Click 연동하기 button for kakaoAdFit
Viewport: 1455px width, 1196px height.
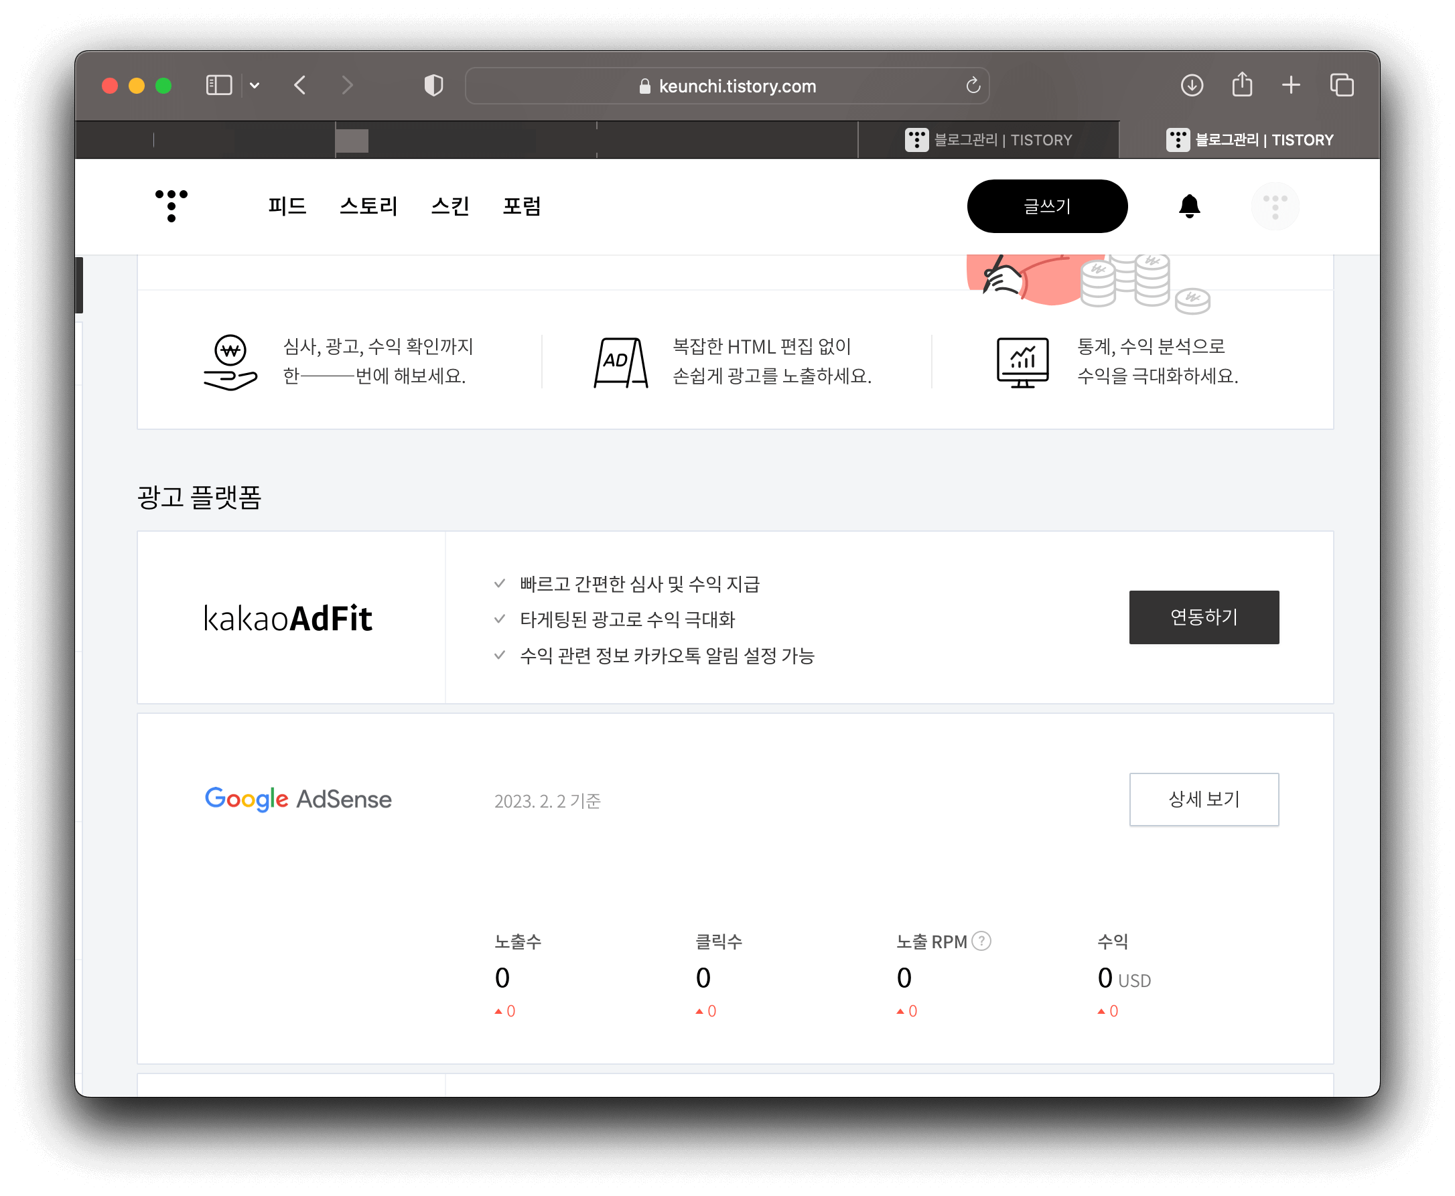(1202, 617)
